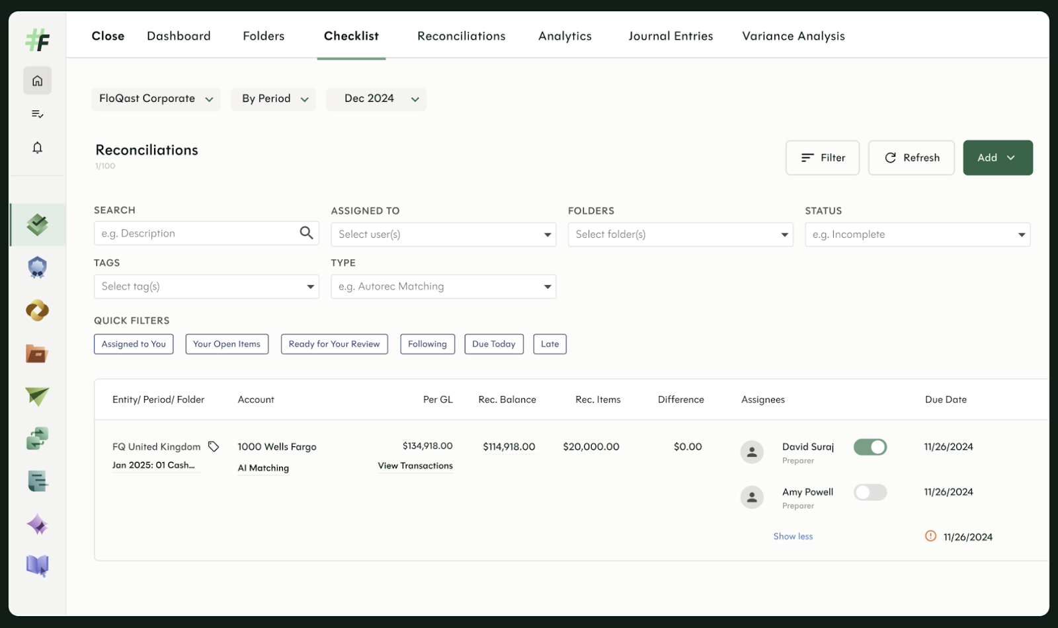This screenshot has width=1058, height=628.
Task: Switch to the Dashboard tab
Action: (x=179, y=36)
